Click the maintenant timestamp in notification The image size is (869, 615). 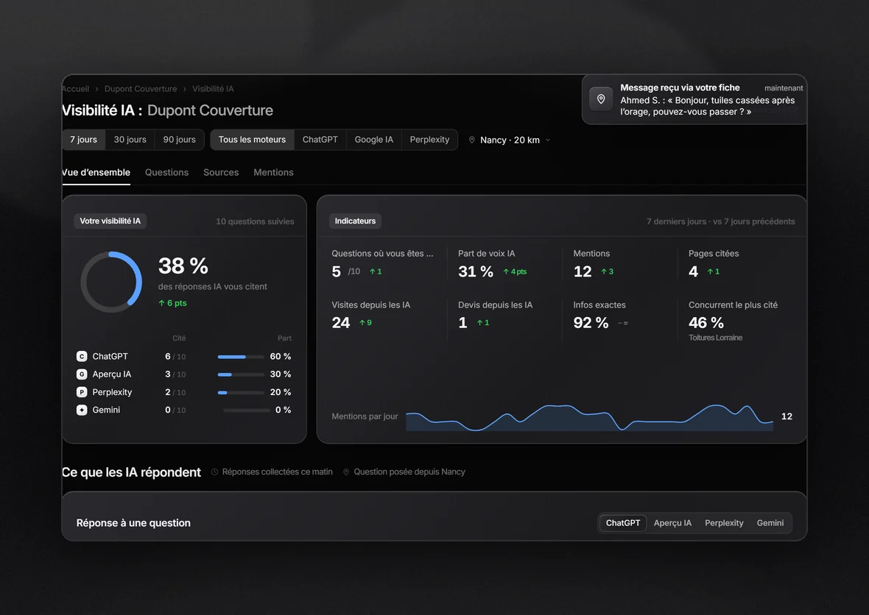[x=784, y=88]
